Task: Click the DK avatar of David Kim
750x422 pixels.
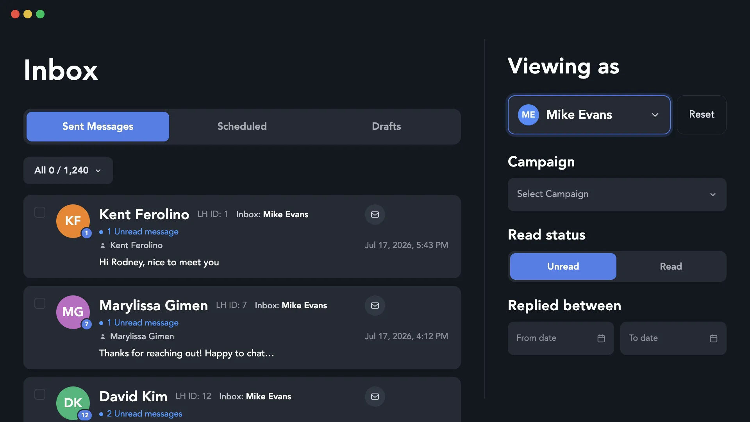Action: [73, 403]
